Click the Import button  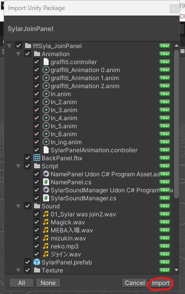pyautogui.click(x=160, y=283)
